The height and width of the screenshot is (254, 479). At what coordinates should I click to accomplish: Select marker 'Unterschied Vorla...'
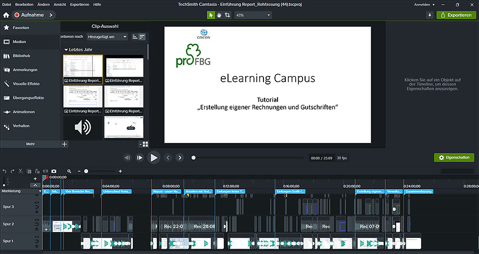[117, 191]
